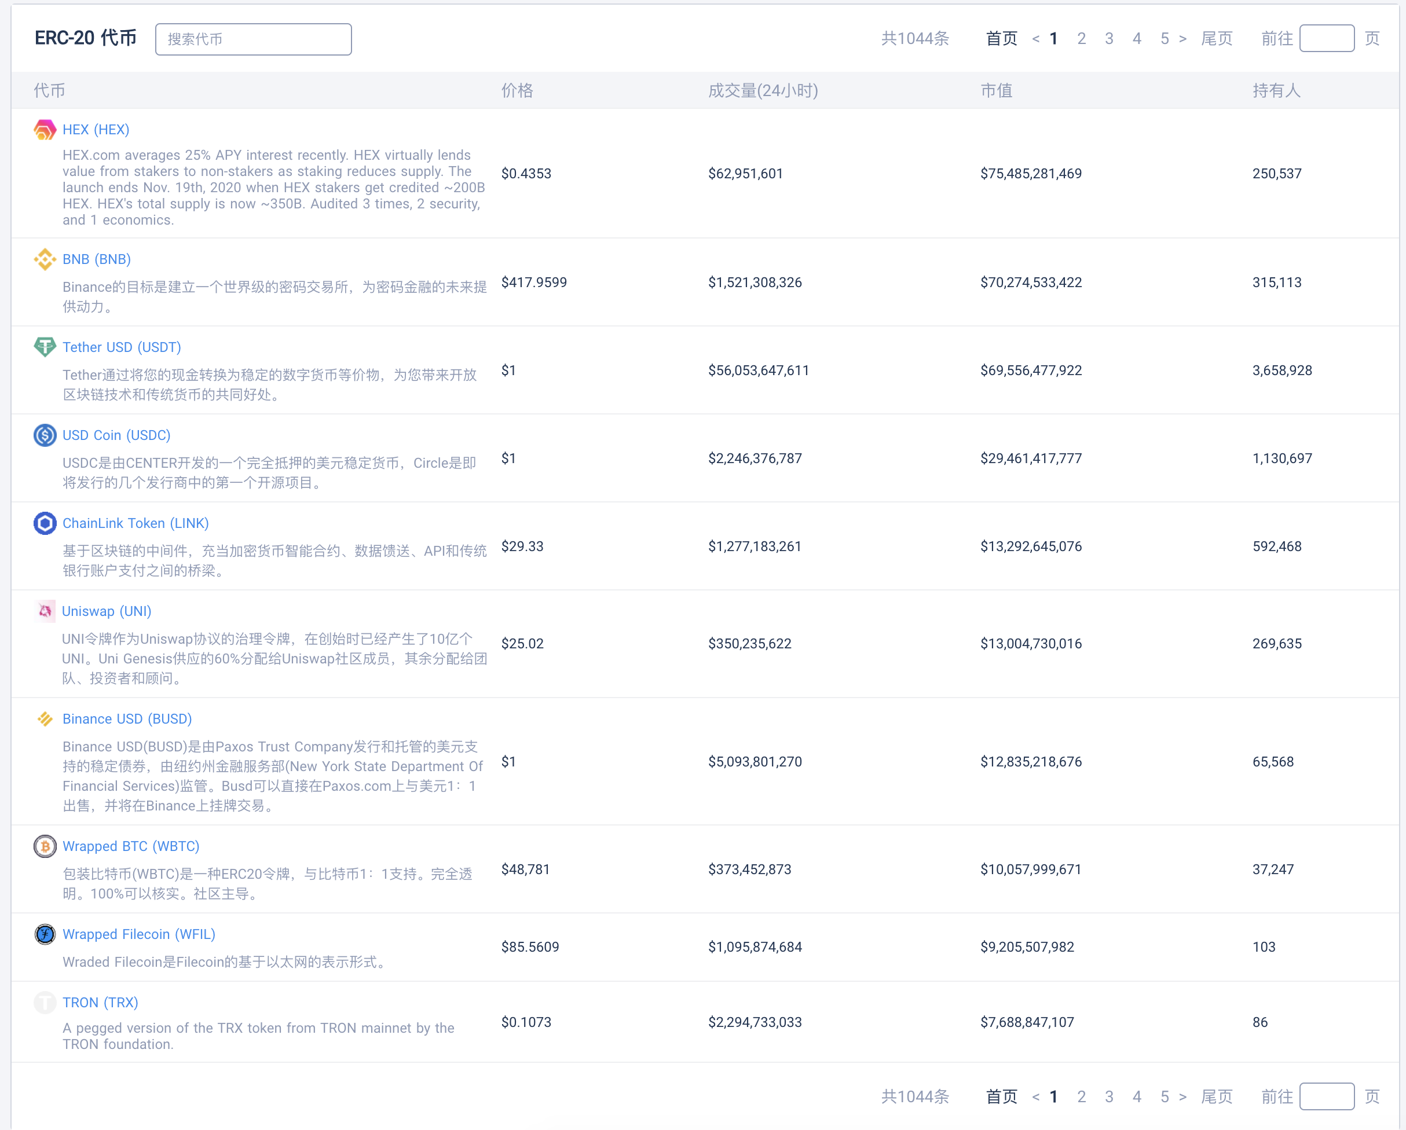Focus the 搜索代币 search field
1406x1130 pixels.
[x=254, y=39]
